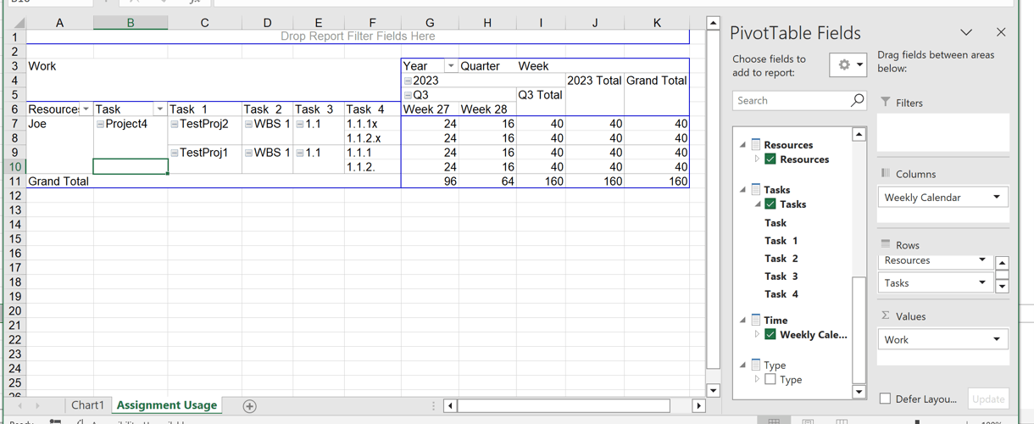Image resolution: width=1034 pixels, height=424 pixels.
Task: Select Task 1 level in field list
Action: pos(781,241)
